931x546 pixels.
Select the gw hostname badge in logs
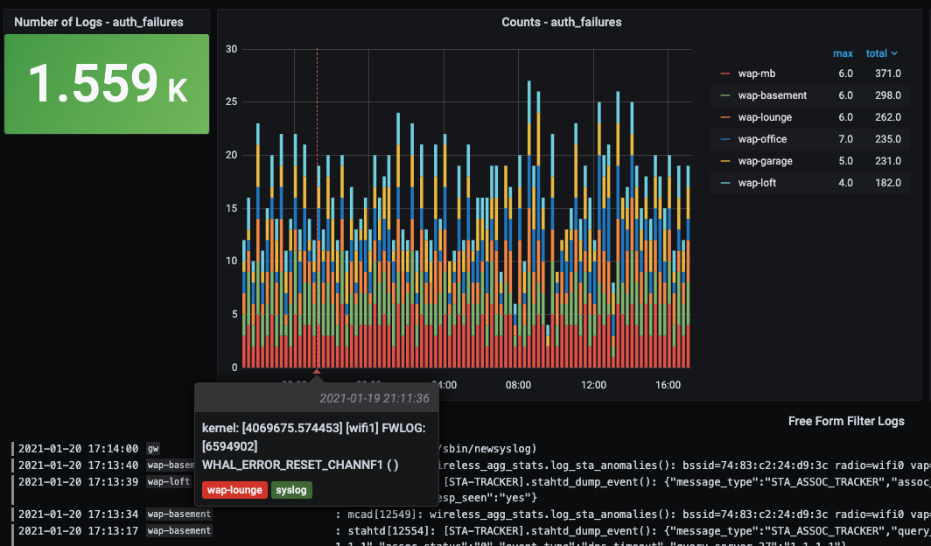[x=153, y=448]
